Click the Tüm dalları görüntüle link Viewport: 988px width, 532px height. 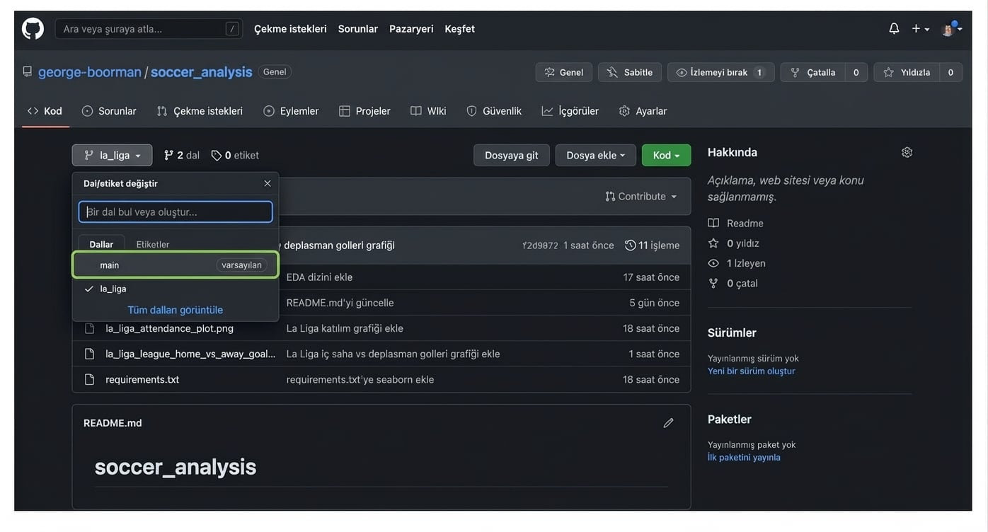click(x=175, y=310)
